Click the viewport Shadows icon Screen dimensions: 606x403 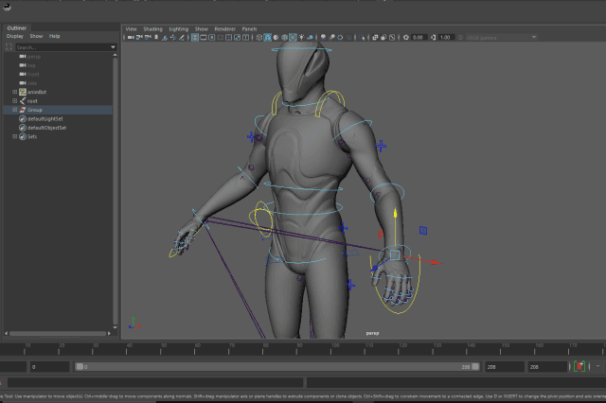tap(310, 38)
